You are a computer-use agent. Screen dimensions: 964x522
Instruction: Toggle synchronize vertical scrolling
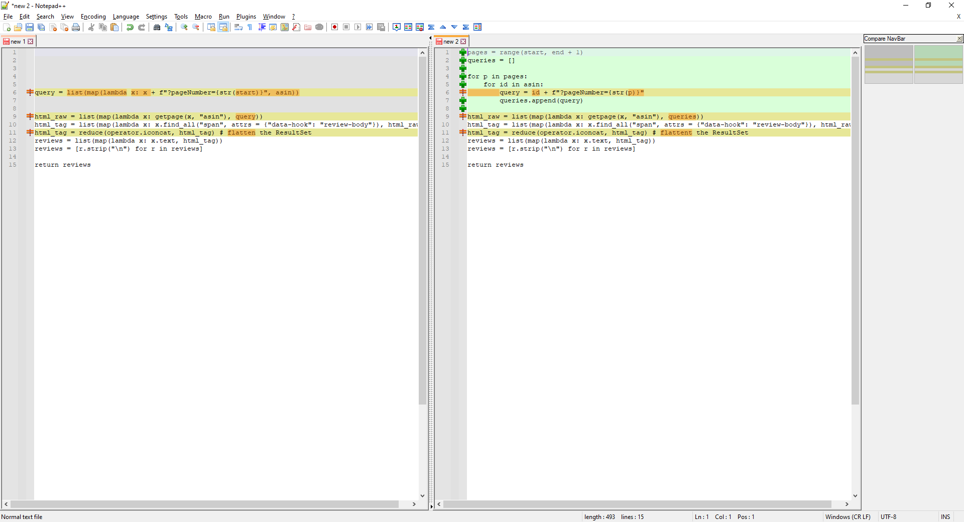pyautogui.click(x=211, y=27)
